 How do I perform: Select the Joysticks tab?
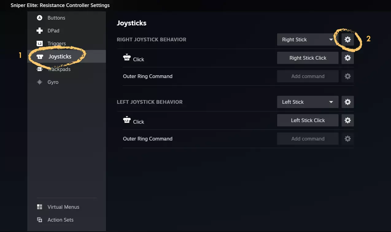pyautogui.click(x=60, y=57)
